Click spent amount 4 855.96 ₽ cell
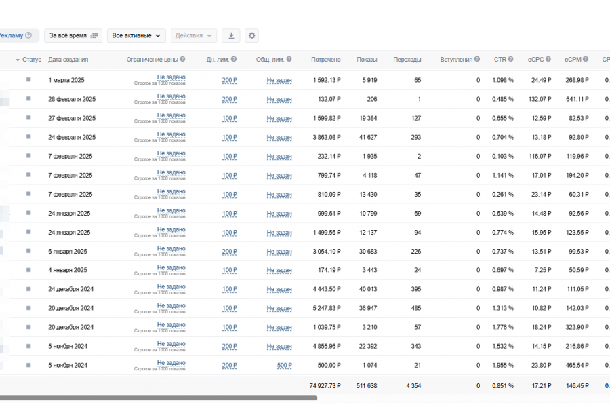 tap(327, 346)
